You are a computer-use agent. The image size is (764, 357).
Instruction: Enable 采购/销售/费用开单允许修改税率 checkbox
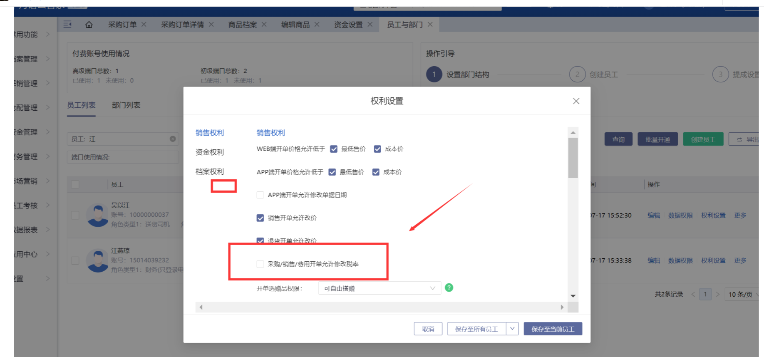click(x=260, y=264)
